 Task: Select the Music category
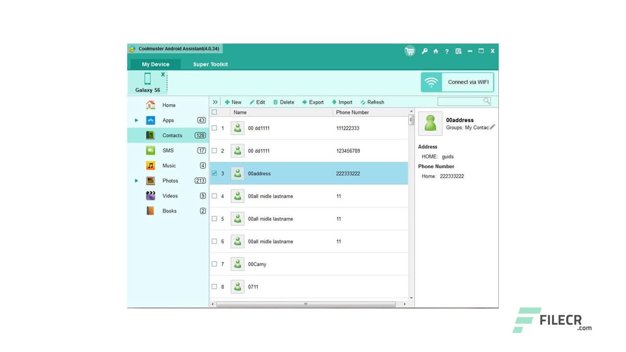click(x=169, y=165)
